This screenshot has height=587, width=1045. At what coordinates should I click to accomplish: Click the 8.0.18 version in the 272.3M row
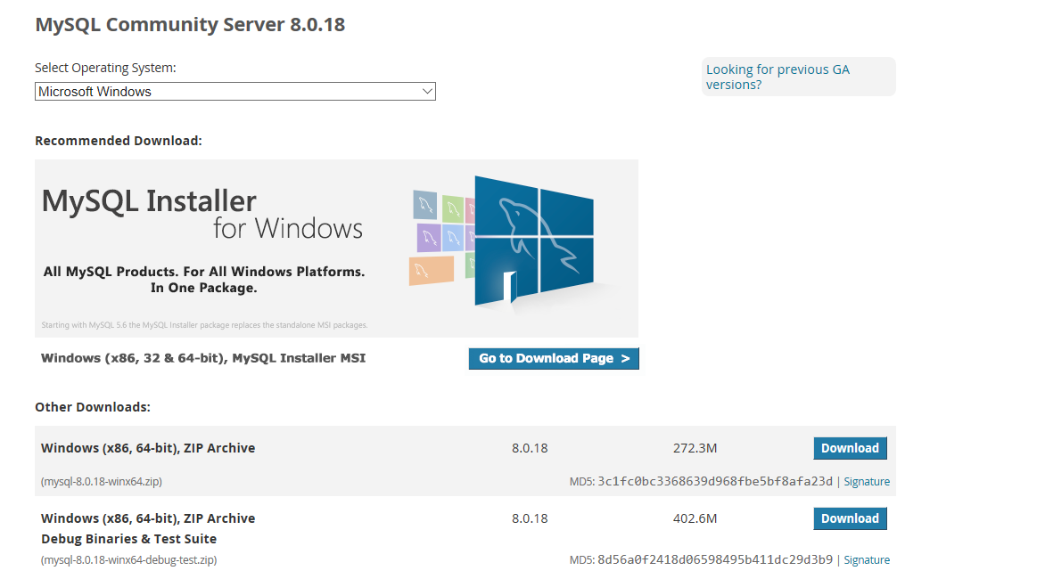[x=530, y=448]
